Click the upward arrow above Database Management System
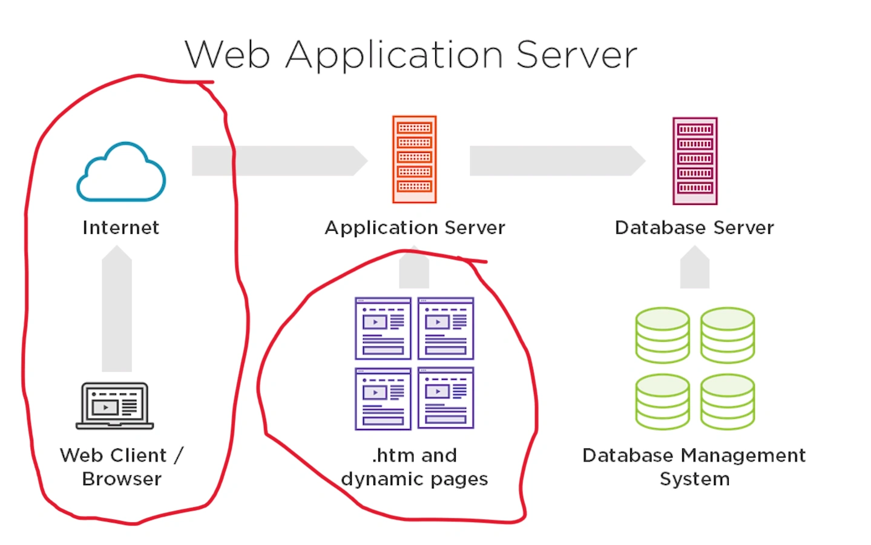The image size is (871, 545). (x=694, y=266)
